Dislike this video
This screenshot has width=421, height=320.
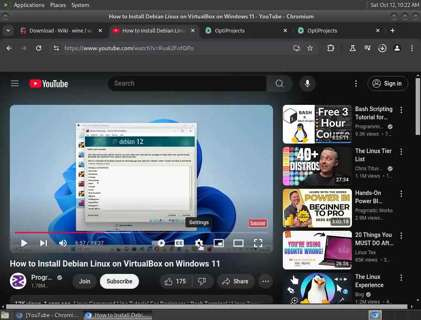tap(202, 281)
